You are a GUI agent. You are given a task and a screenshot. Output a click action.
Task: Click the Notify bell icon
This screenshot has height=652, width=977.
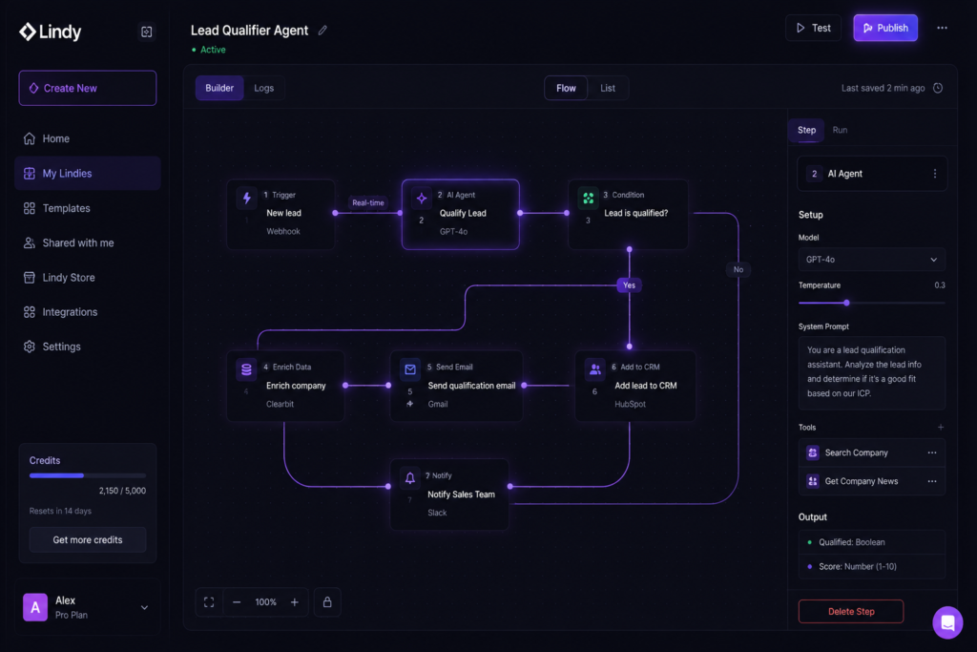pos(410,478)
